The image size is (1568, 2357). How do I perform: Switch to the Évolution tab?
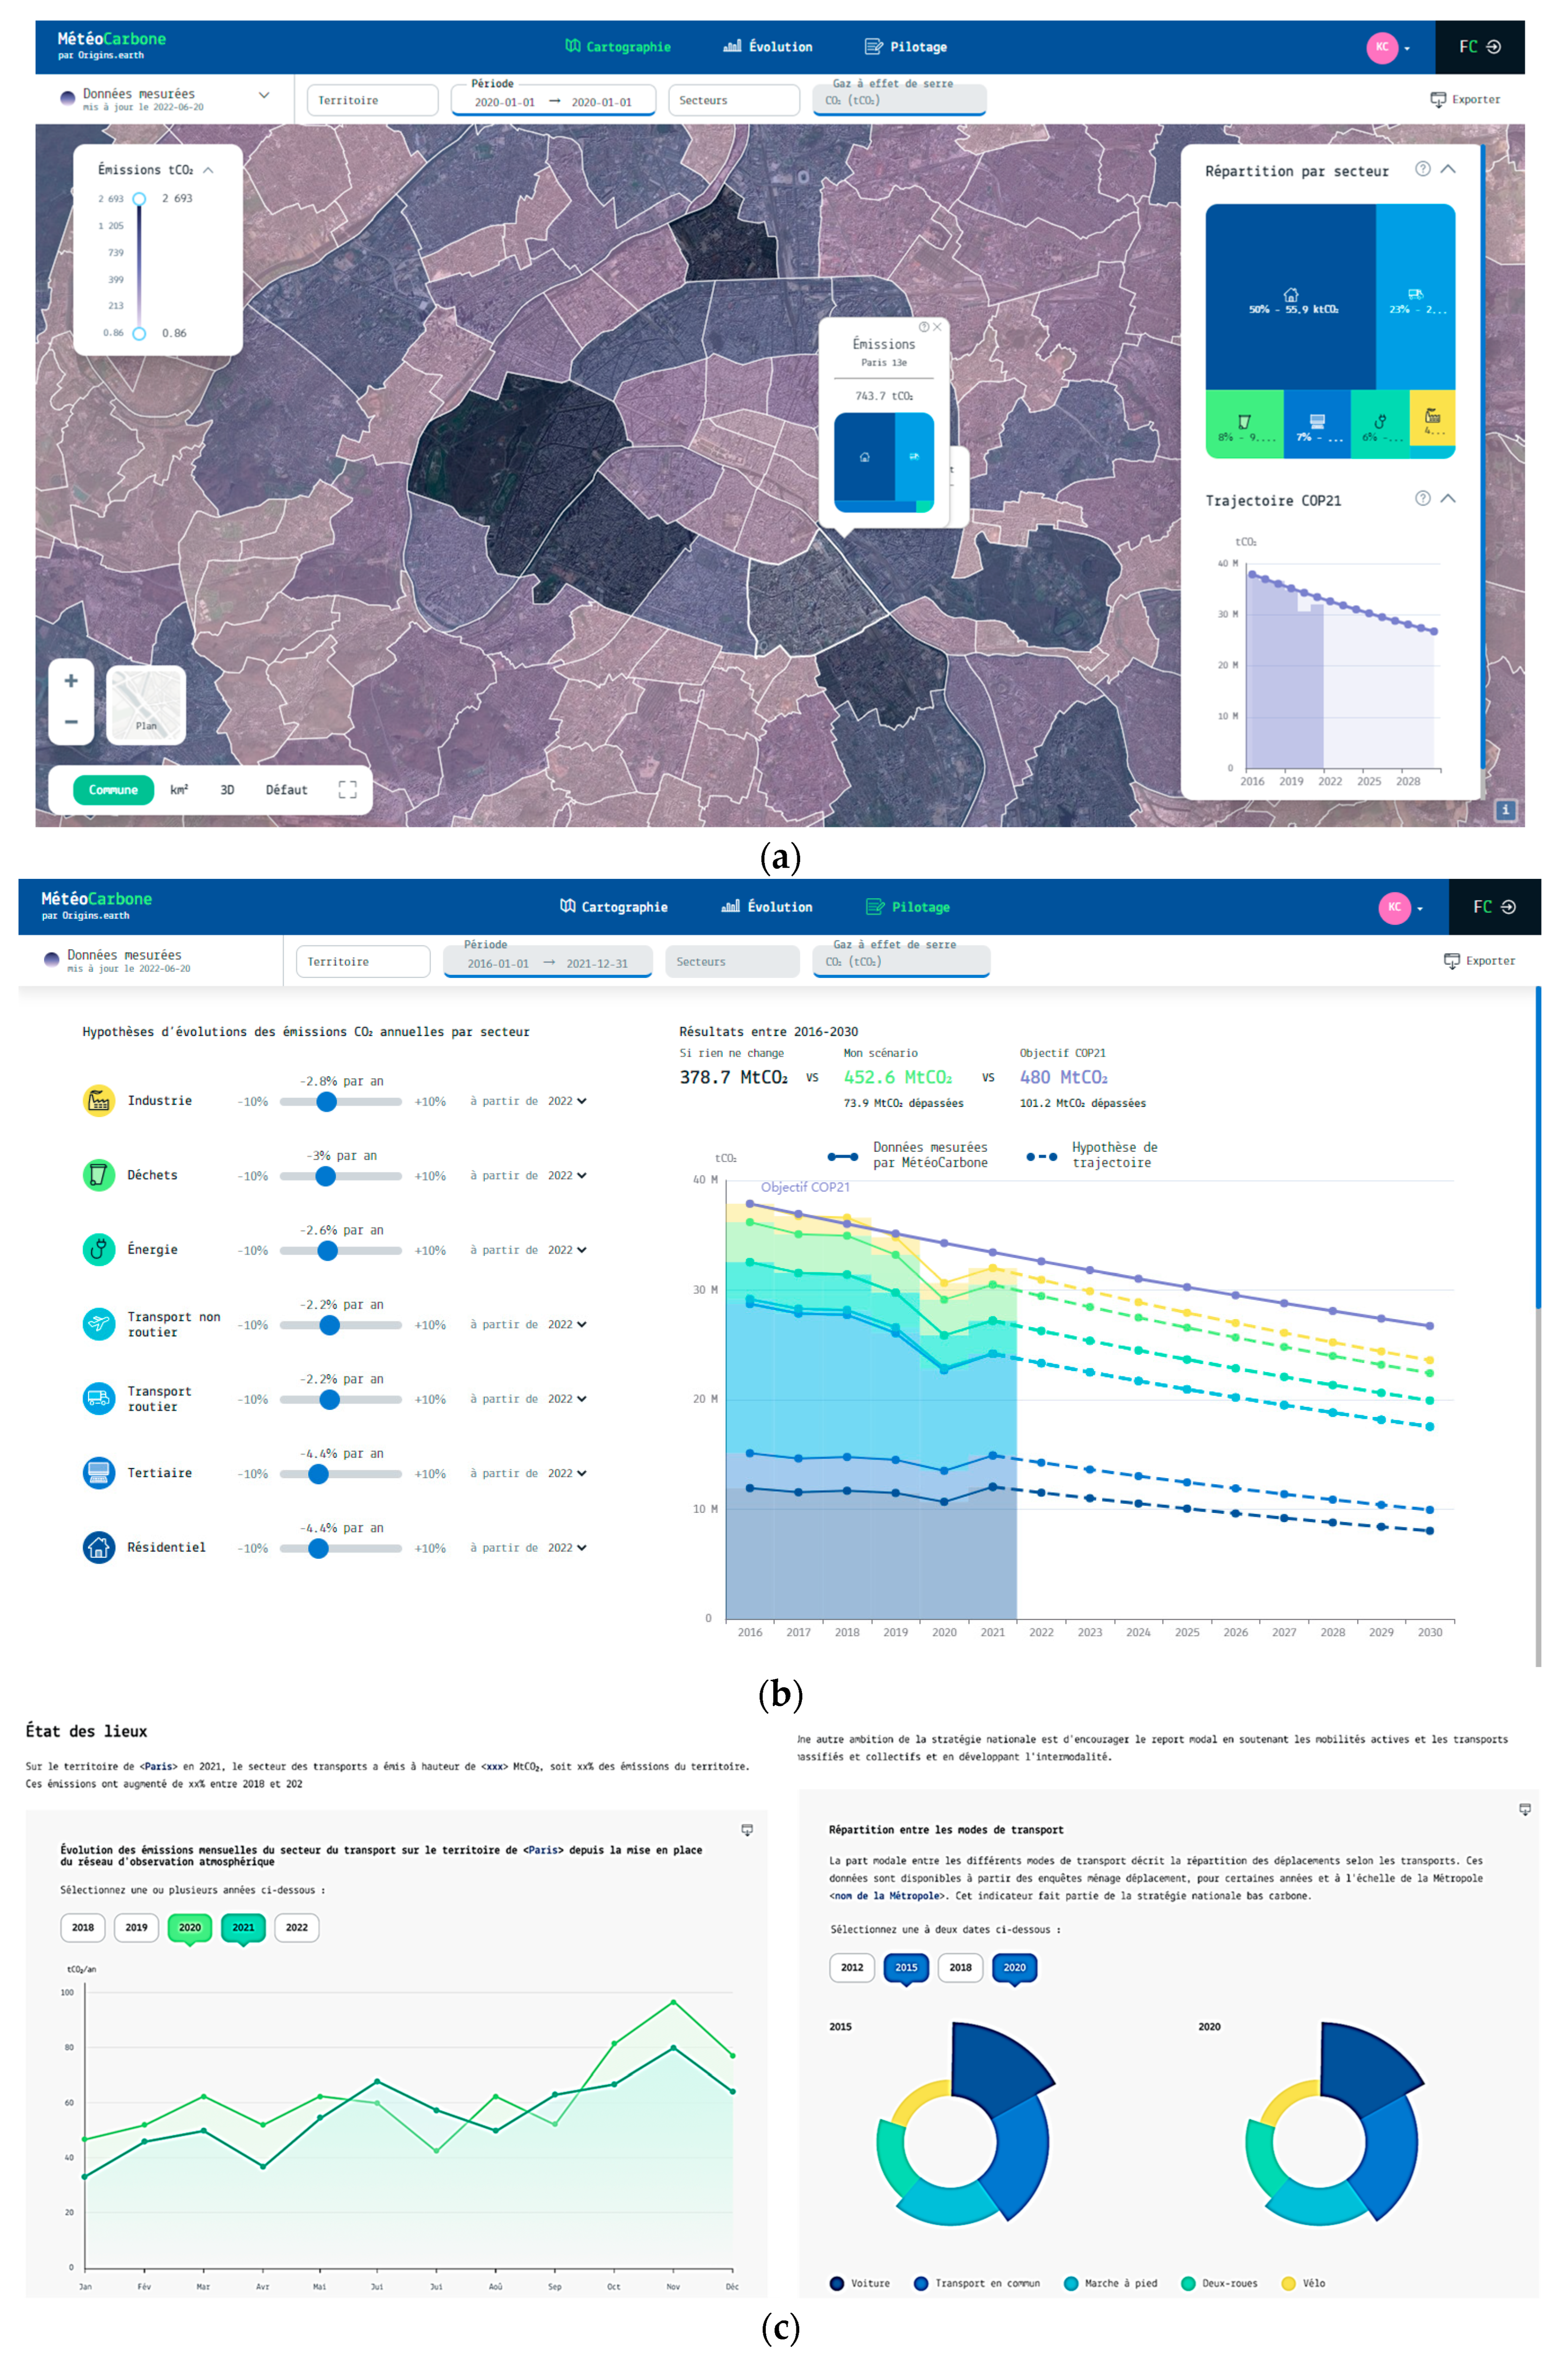[768, 47]
